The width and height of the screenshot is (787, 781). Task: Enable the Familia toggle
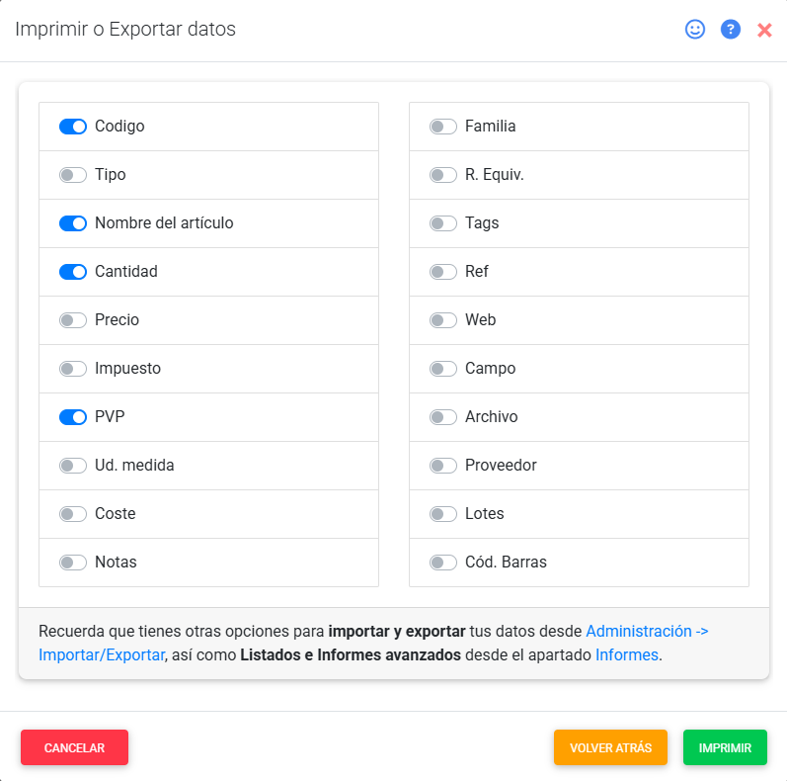click(x=443, y=127)
